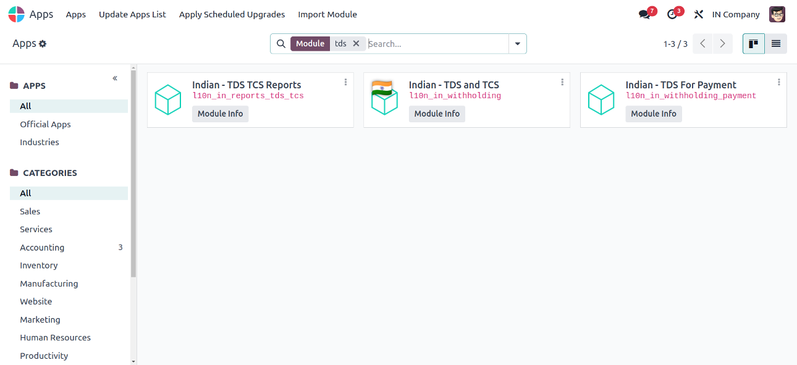The height and width of the screenshot is (365, 797).
Task: Focus the Search input field
Action: (x=437, y=44)
